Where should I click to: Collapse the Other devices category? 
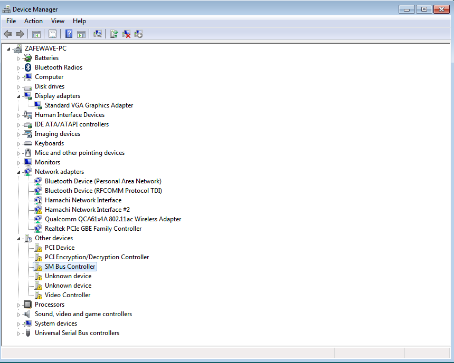(19, 238)
